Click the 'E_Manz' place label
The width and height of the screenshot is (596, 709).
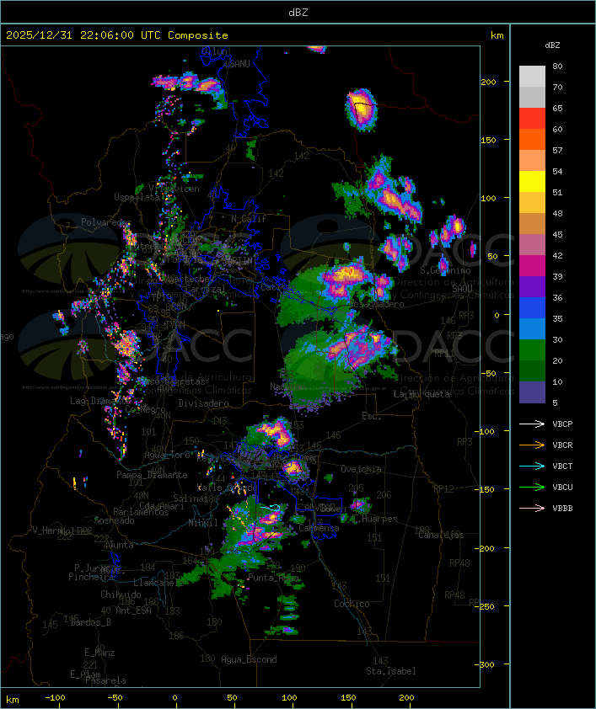(99, 653)
